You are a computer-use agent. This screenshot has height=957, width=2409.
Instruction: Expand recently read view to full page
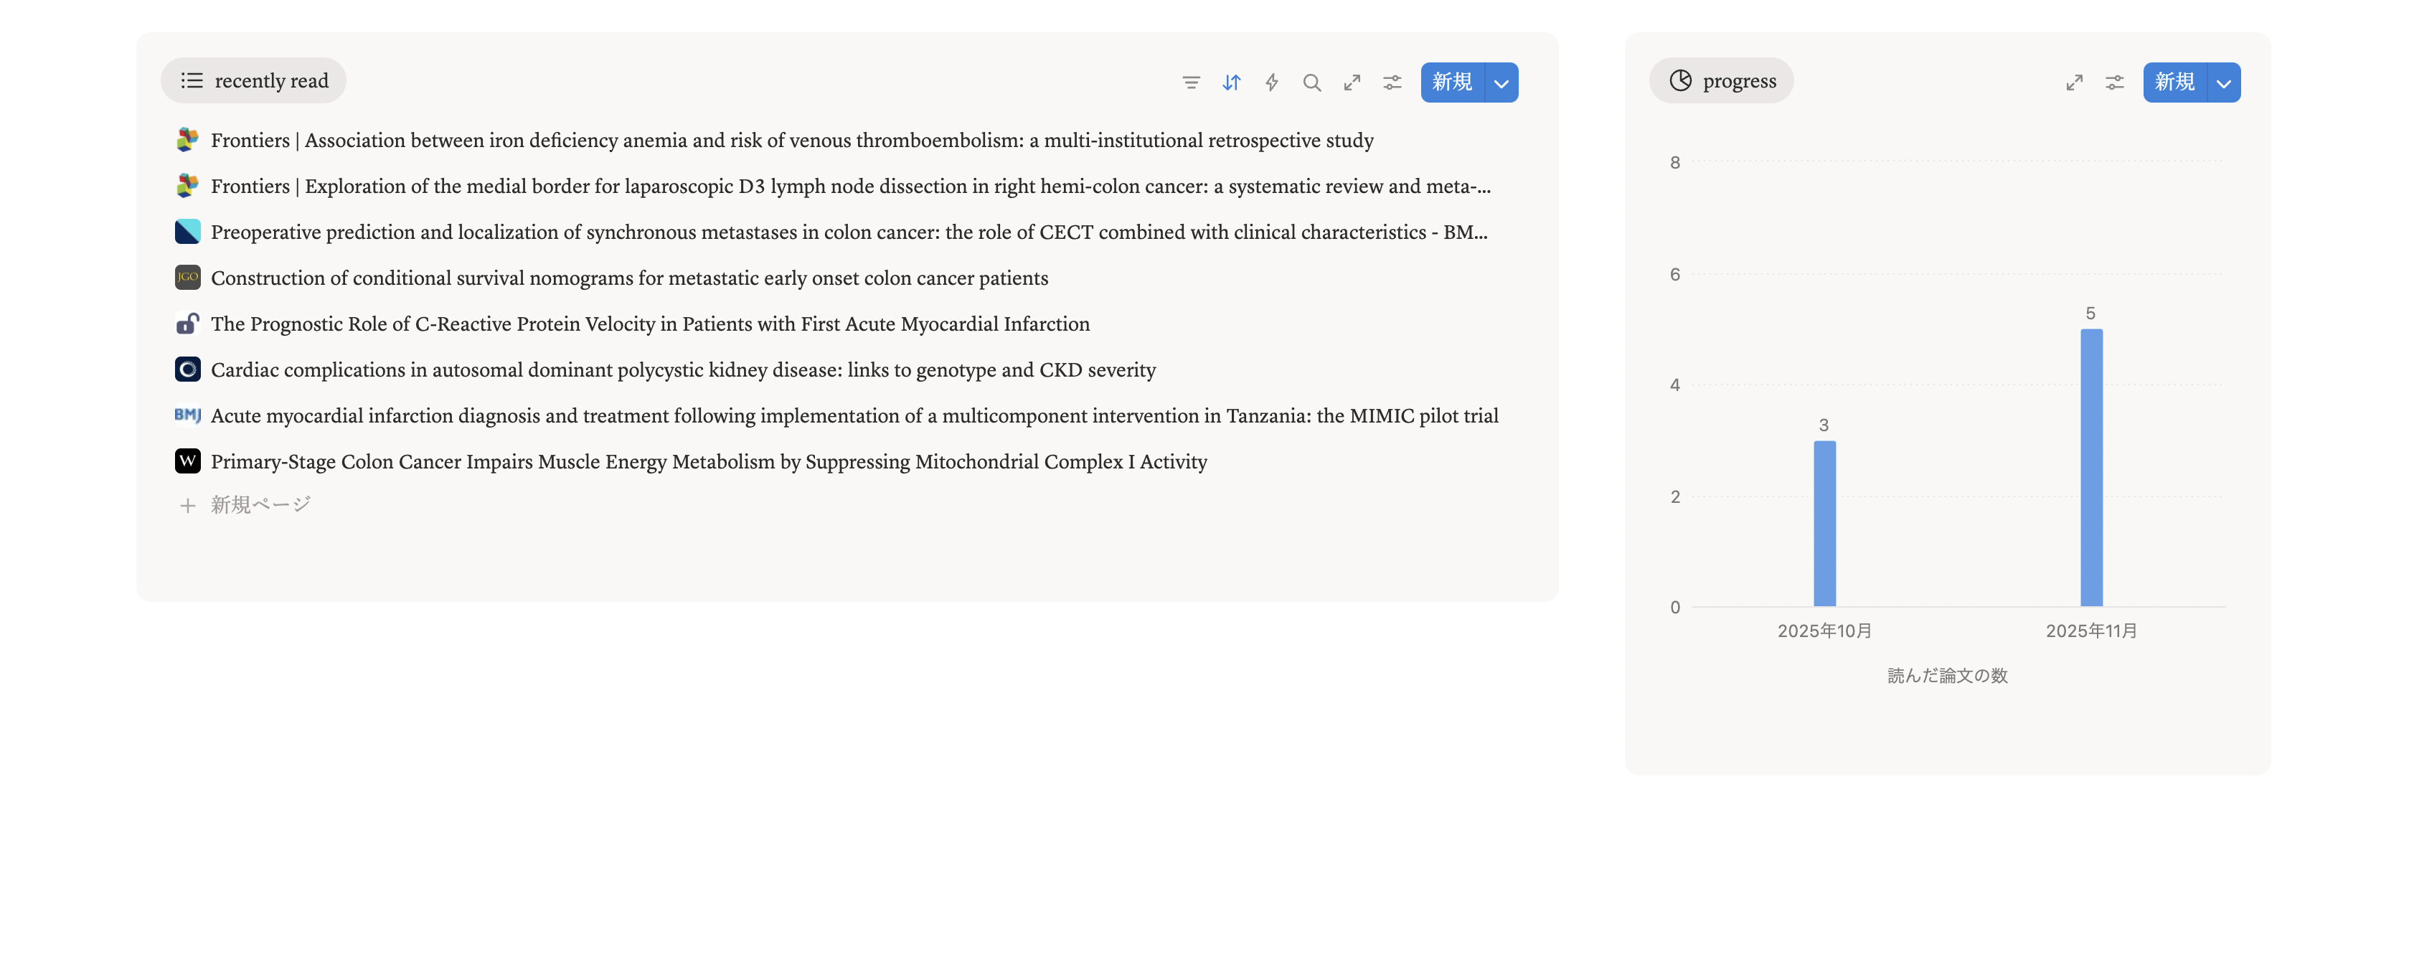(1352, 82)
